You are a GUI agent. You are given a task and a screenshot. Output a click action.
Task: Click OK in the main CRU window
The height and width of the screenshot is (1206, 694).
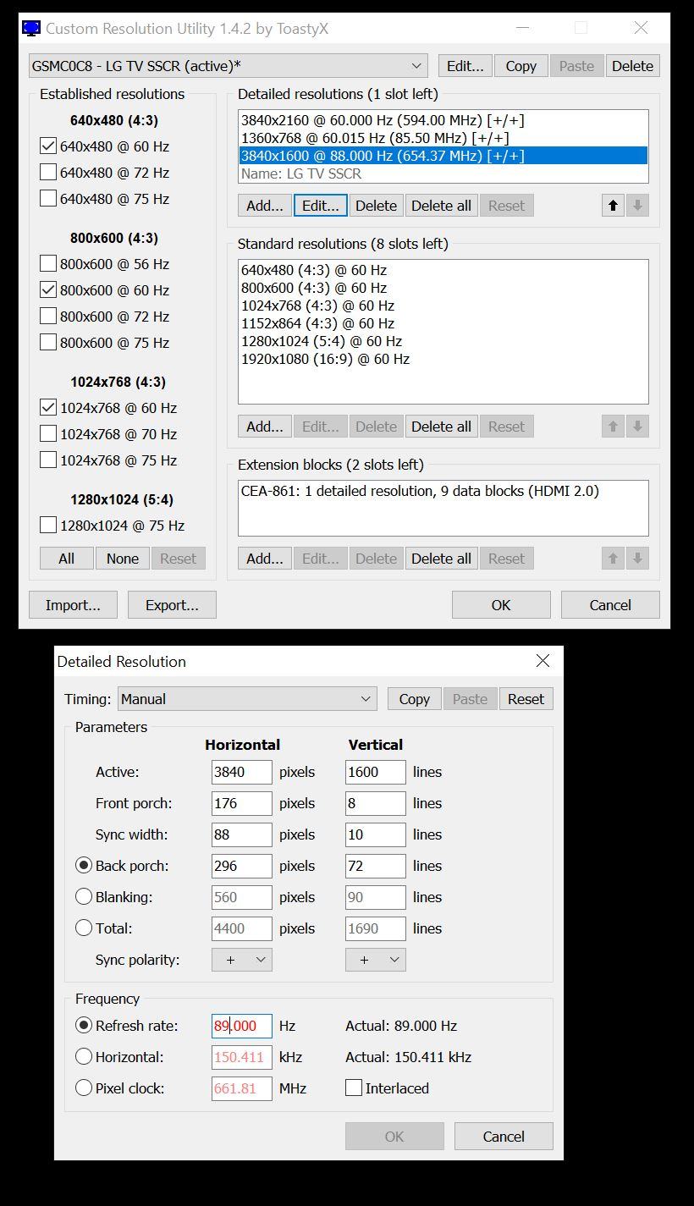click(501, 605)
